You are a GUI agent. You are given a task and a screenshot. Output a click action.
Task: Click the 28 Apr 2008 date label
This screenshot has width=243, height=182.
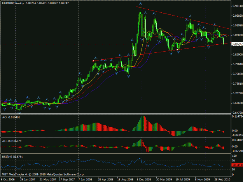tap(105, 180)
